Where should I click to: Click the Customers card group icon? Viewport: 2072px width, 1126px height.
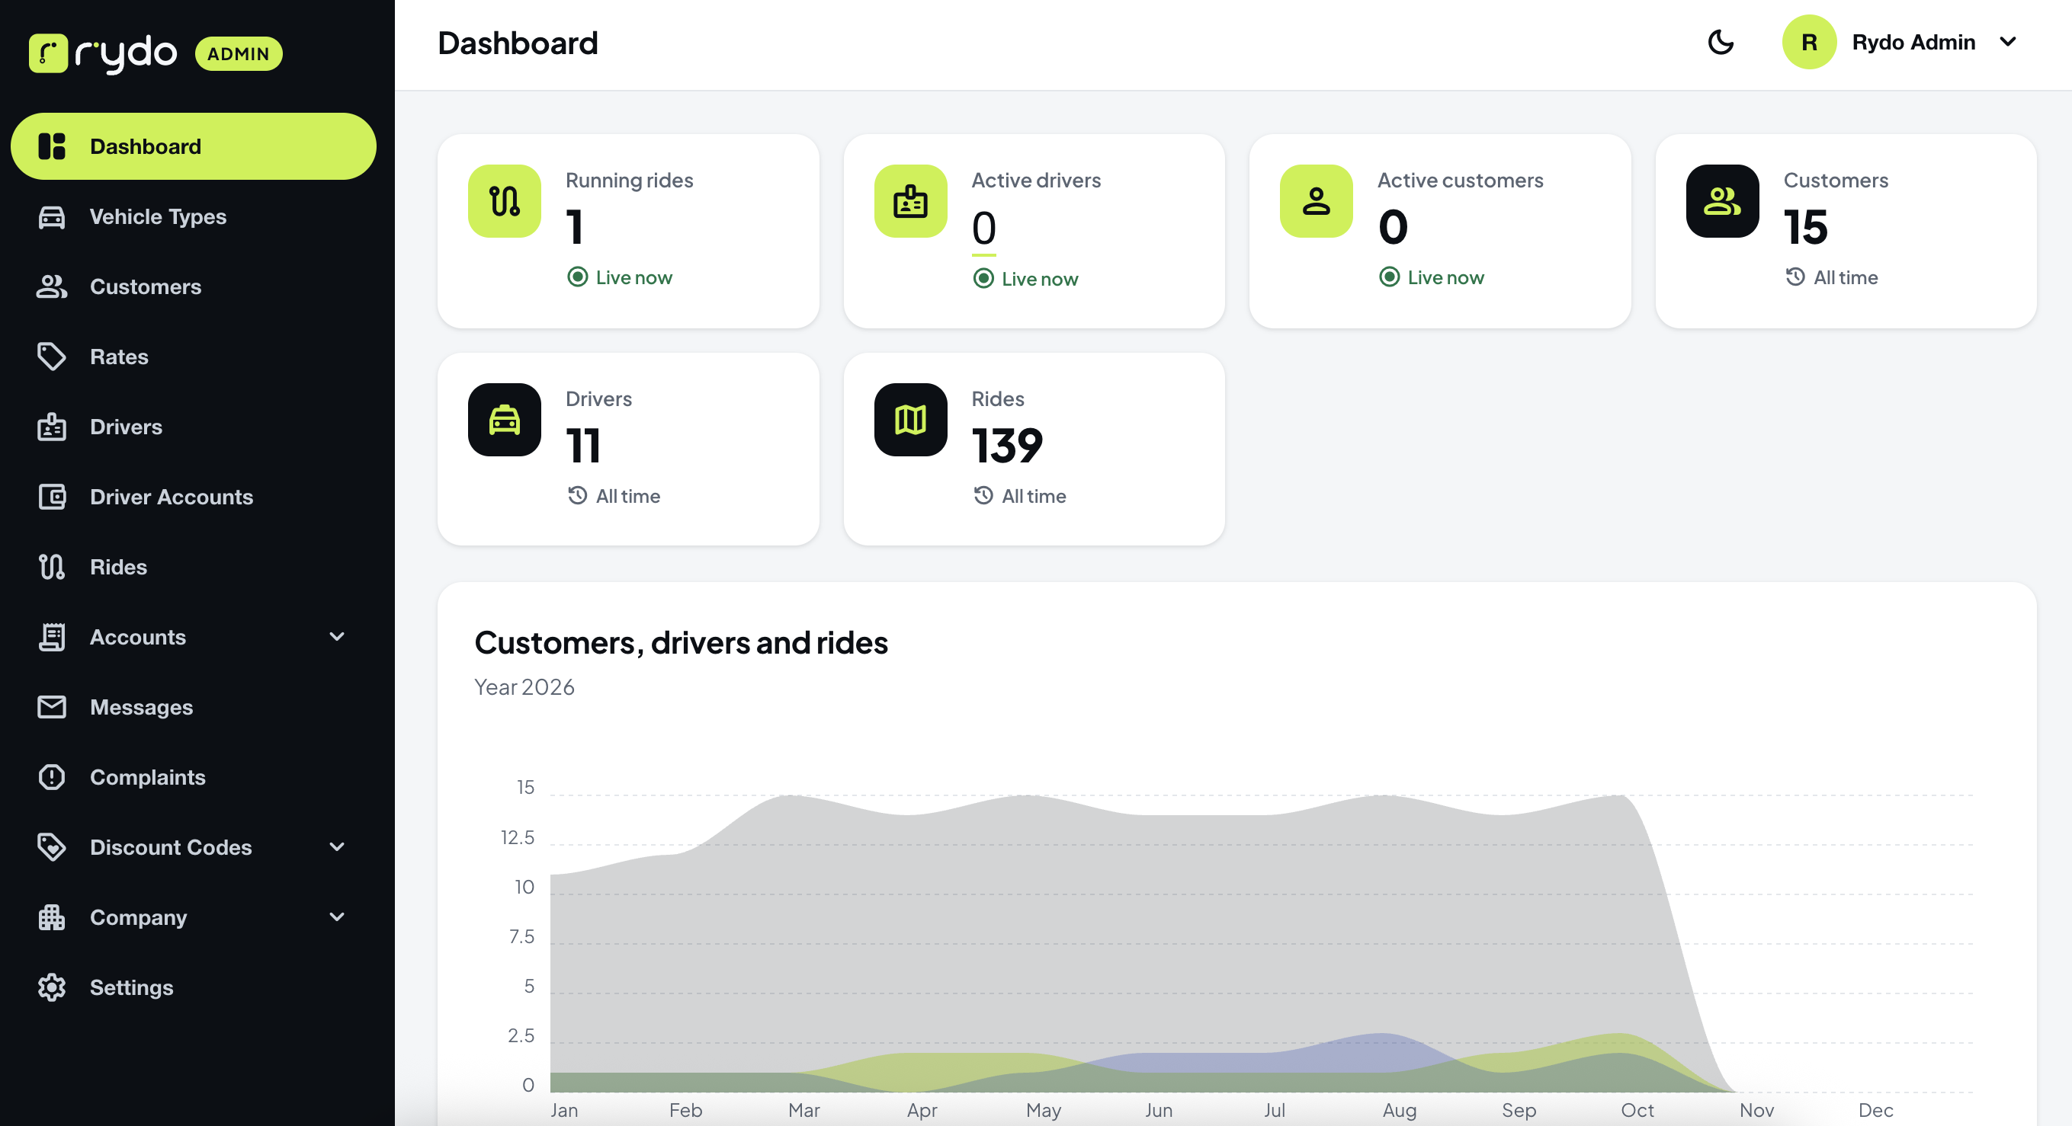pos(1722,201)
